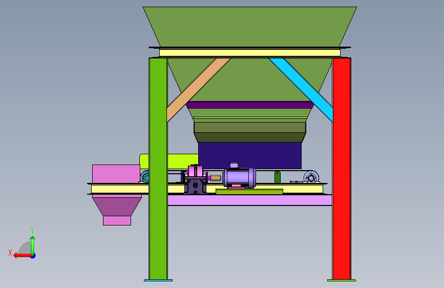Select the right bearing block pulley
Screen dimensions: 444x288
click(311, 177)
